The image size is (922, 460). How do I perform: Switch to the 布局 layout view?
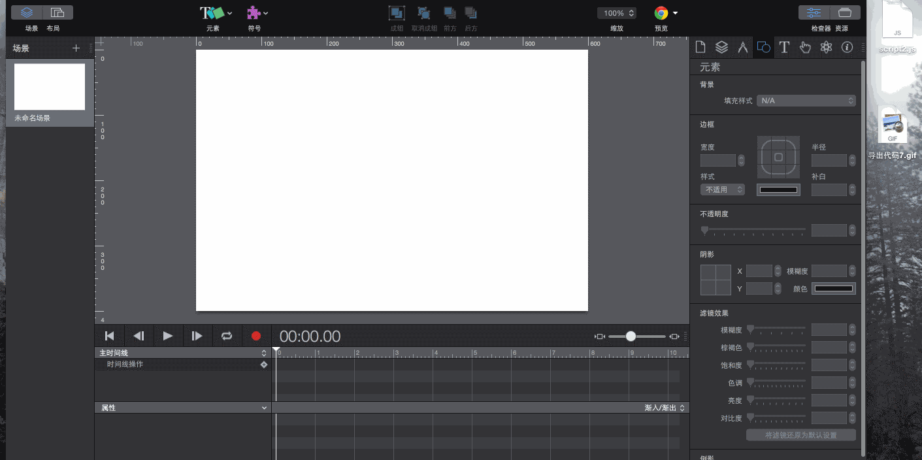(x=58, y=12)
